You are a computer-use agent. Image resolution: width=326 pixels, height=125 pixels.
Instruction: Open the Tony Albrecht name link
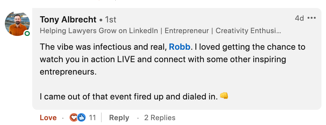pos(68,20)
